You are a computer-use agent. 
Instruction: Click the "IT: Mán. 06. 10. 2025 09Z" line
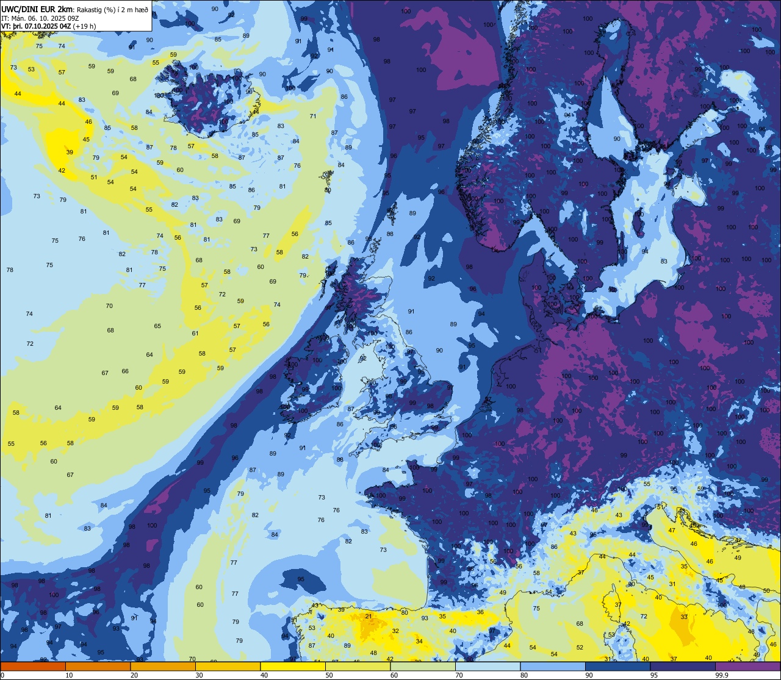pos(40,18)
